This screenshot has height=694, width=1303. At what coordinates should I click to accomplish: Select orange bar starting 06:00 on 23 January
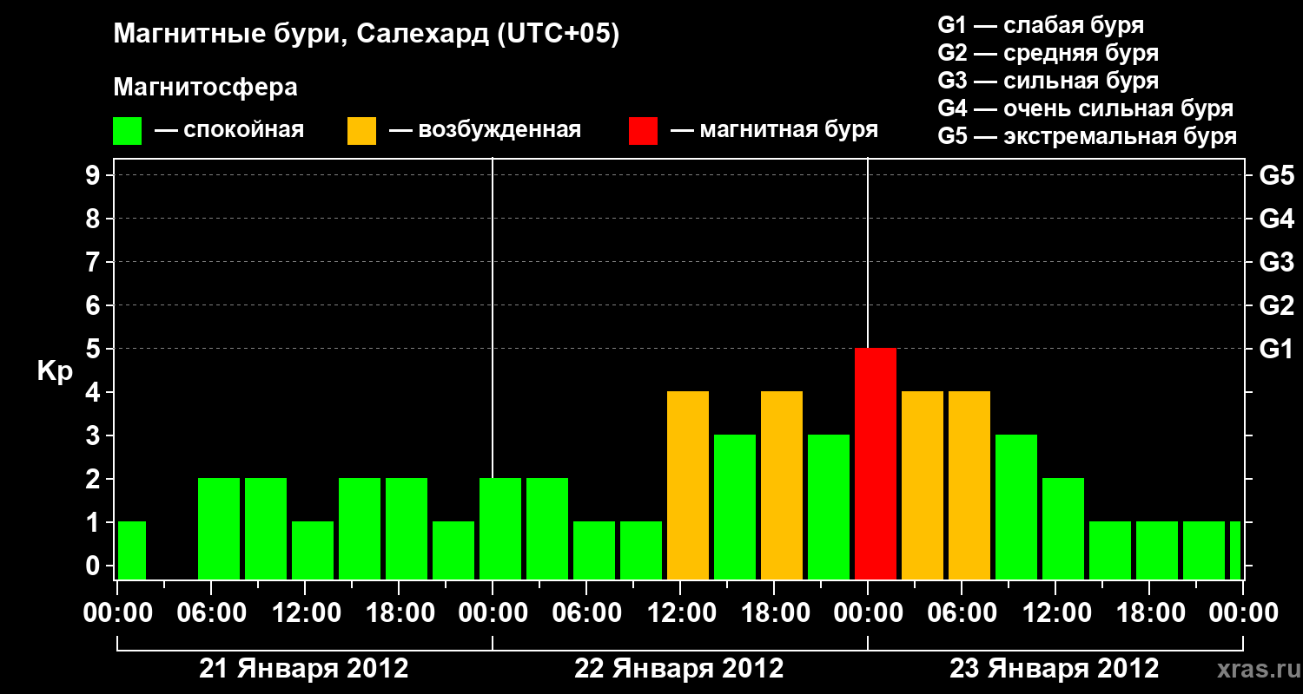pyautogui.click(x=969, y=485)
